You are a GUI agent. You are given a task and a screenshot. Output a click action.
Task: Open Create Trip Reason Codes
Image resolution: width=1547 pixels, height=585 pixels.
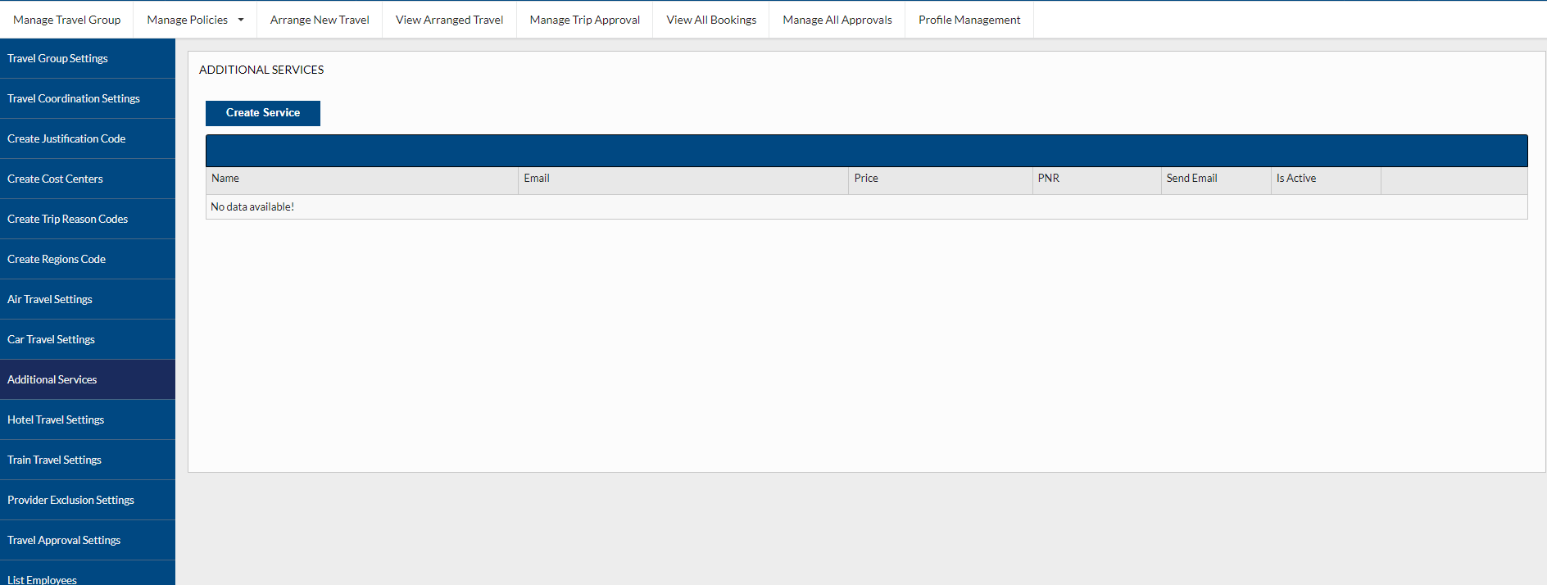(x=88, y=219)
